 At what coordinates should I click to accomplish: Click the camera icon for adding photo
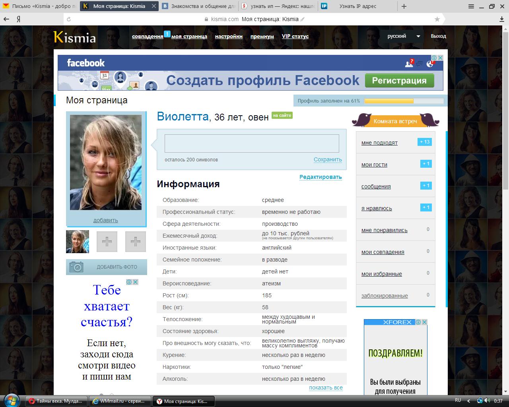coord(76,267)
